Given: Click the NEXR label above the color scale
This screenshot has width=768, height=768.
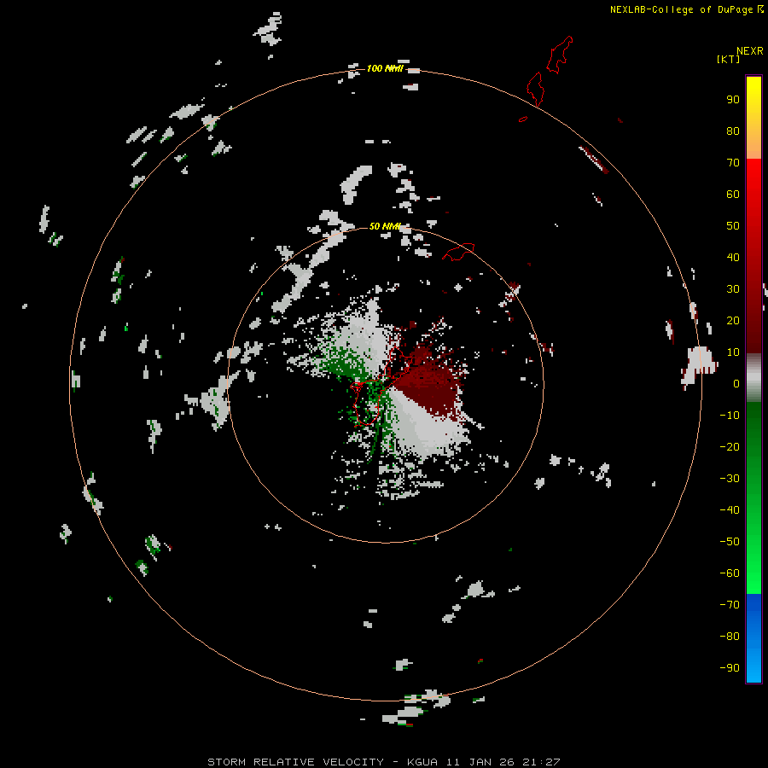Looking at the screenshot, I should tap(749, 51).
